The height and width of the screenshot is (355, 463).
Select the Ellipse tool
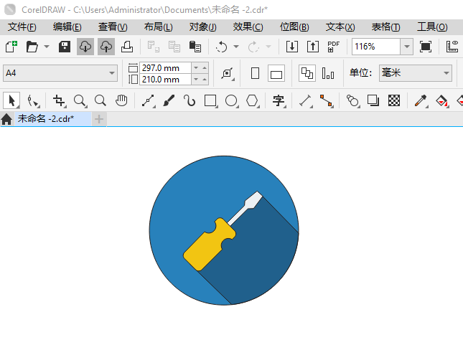pyautogui.click(x=231, y=101)
